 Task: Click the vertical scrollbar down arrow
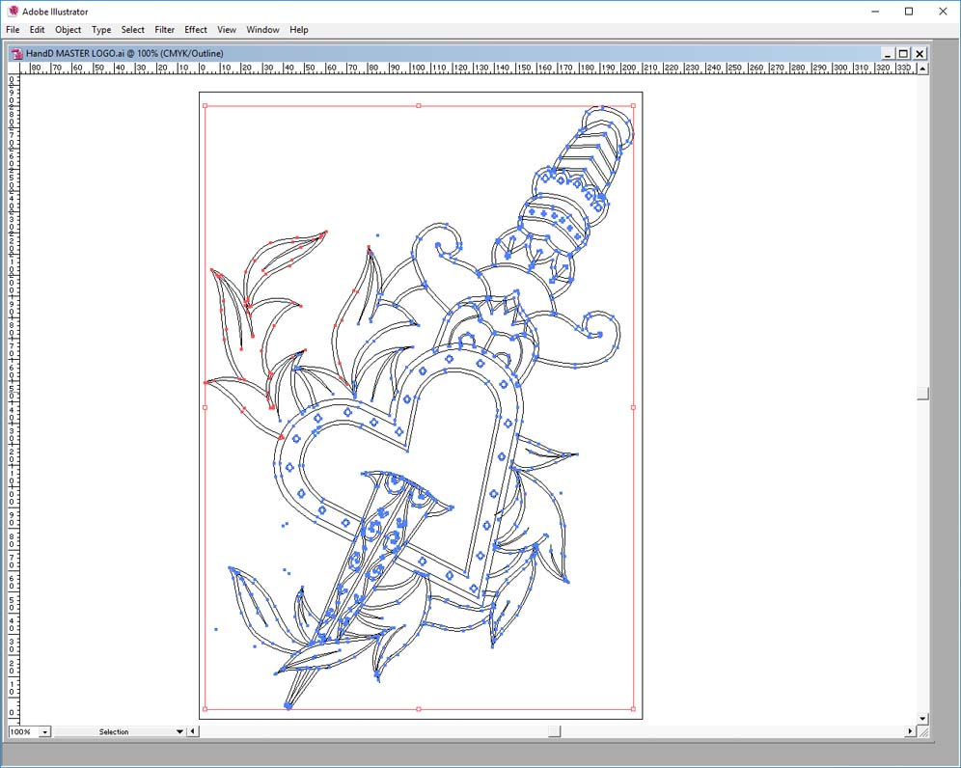[923, 718]
